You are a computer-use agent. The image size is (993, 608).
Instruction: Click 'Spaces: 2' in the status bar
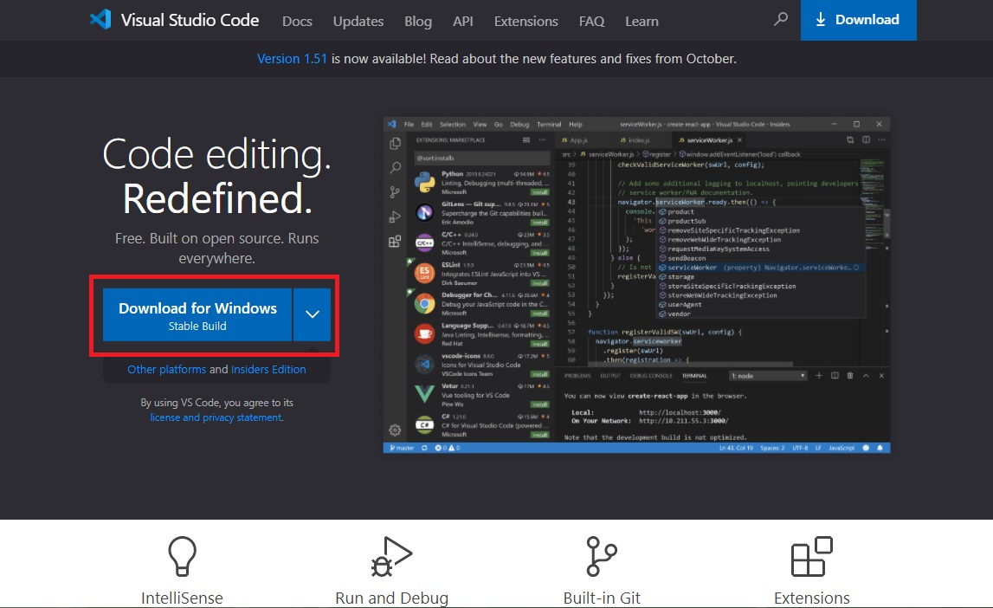[x=772, y=448]
